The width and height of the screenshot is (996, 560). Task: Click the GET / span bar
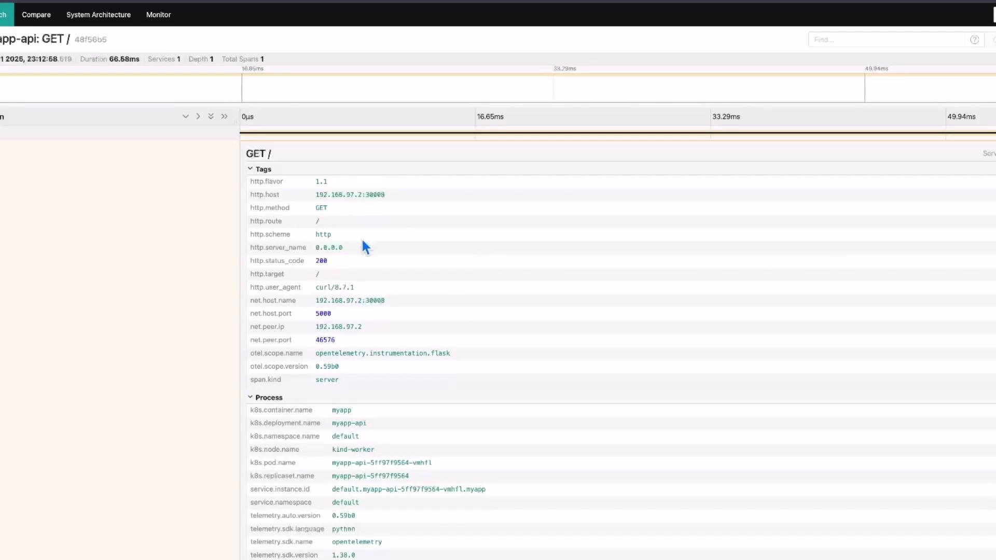(617, 133)
